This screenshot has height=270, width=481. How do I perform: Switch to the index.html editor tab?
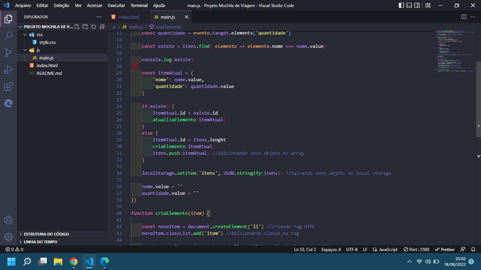pos(129,17)
